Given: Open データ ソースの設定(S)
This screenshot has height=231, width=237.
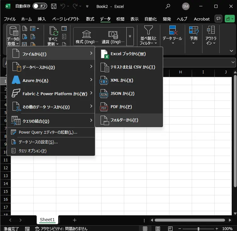Looking at the screenshot, I should pyautogui.click(x=51, y=142).
